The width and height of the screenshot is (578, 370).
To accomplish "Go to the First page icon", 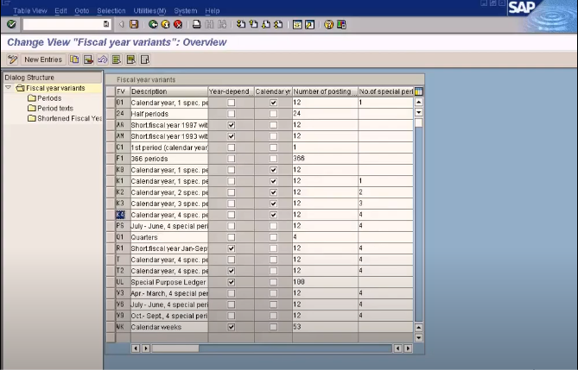I will (241, 24).
